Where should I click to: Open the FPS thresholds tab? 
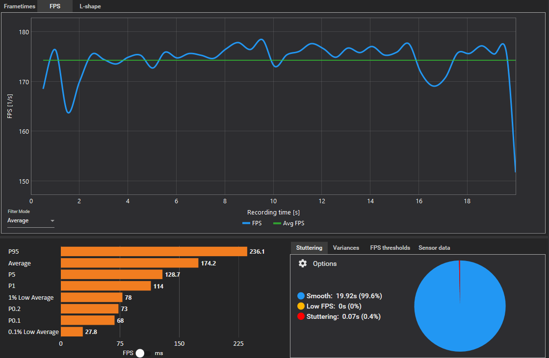point(390,248)
